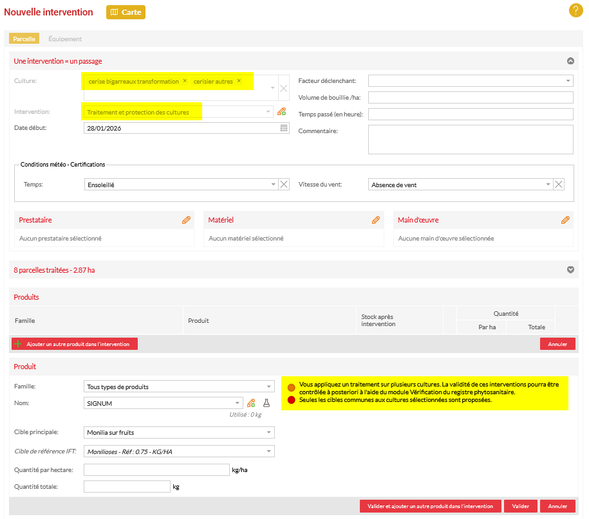Click the yellow help question mark icon
The image size is (589, 519).
[x=575, y=11]
